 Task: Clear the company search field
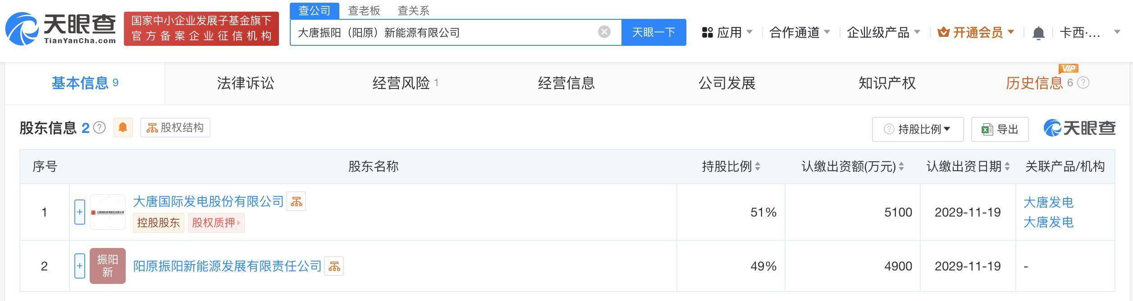tap(604, 32)
